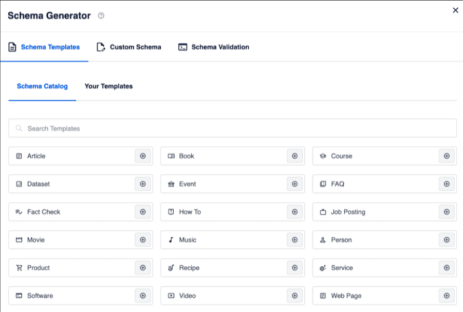Add the Event schema template
This screenshot has height=312, width=463.
tap(294, 184)
